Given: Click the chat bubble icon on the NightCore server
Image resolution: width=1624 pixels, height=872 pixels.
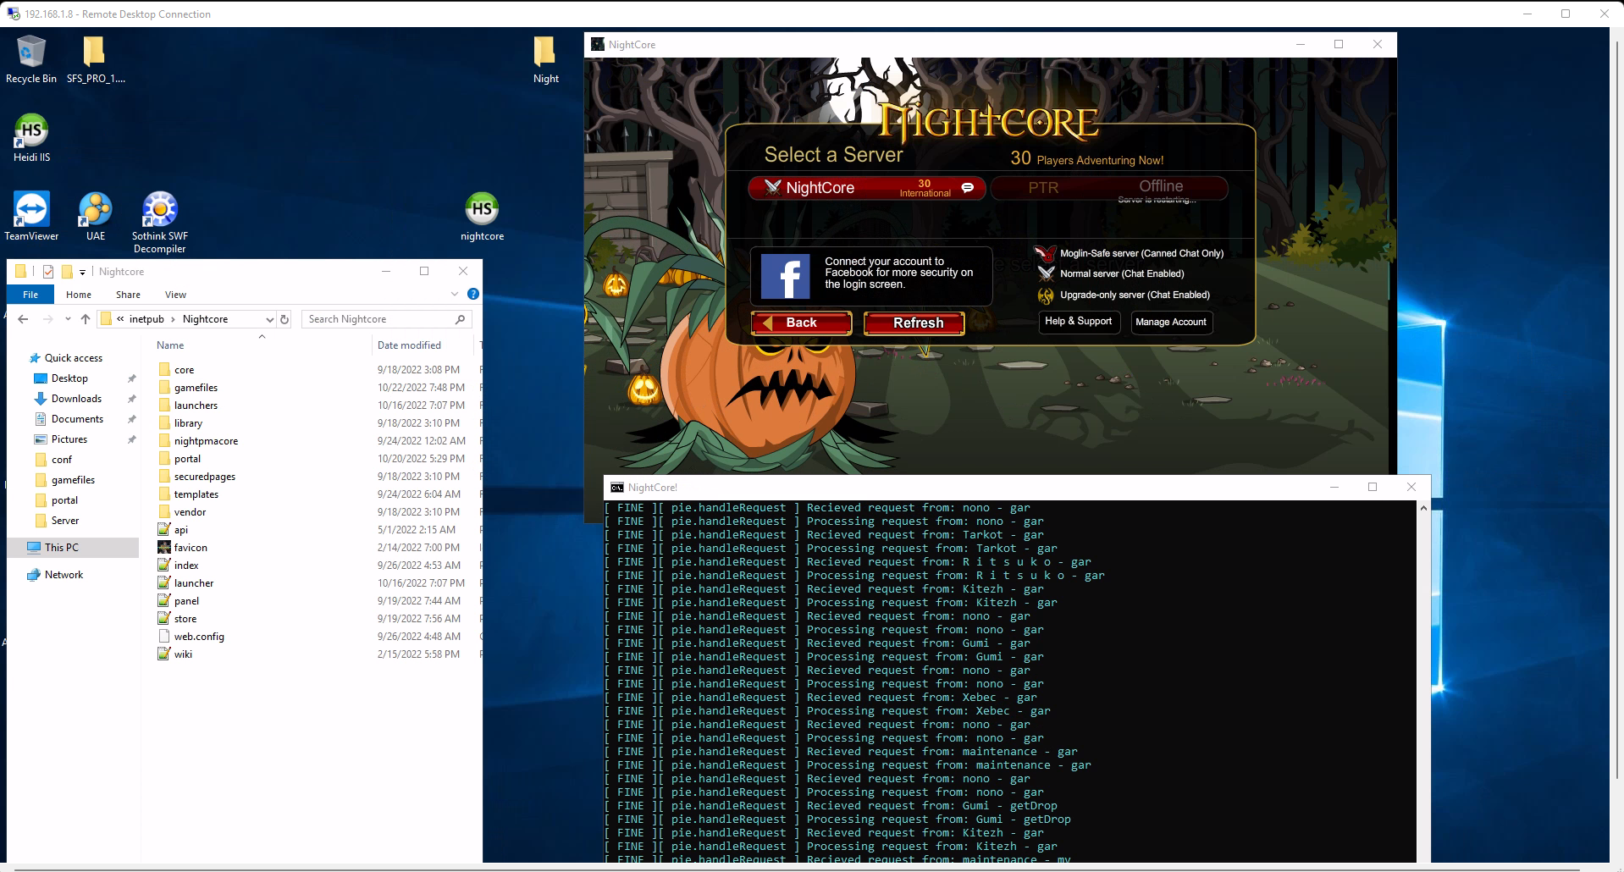Looking at the screenshot, I should [968, 187].
